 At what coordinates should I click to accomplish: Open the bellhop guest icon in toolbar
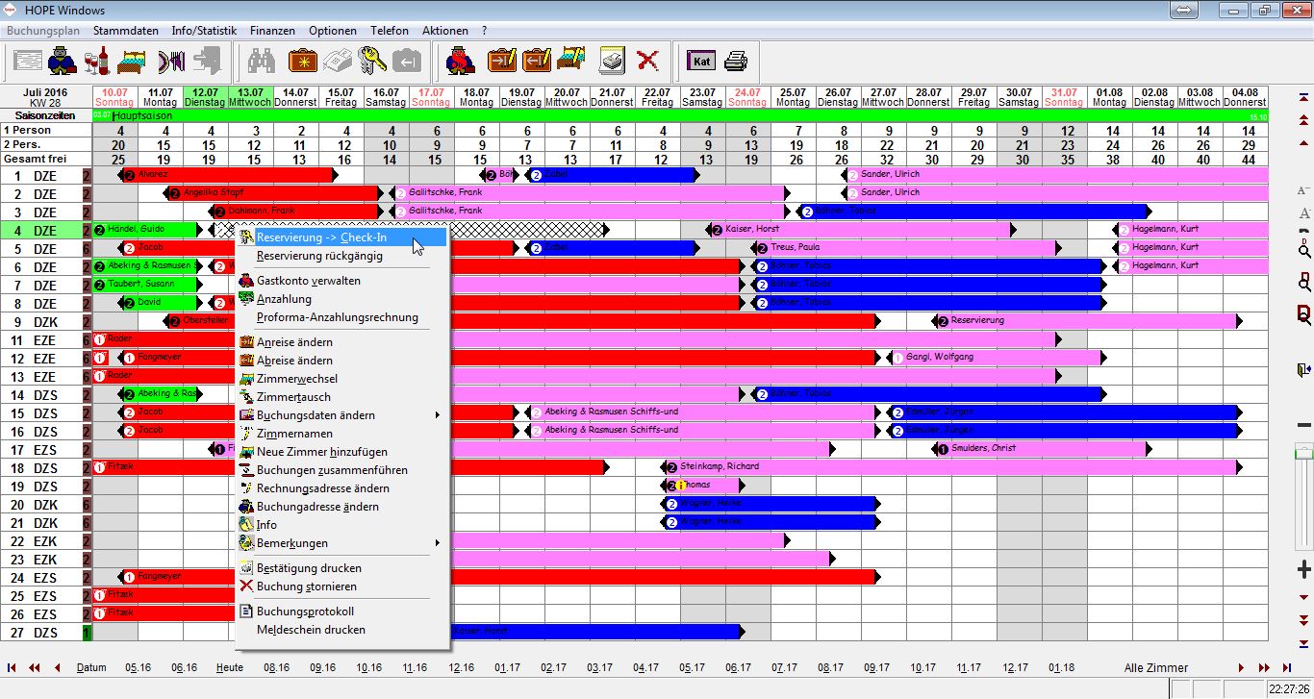click(x=63, y=61)
